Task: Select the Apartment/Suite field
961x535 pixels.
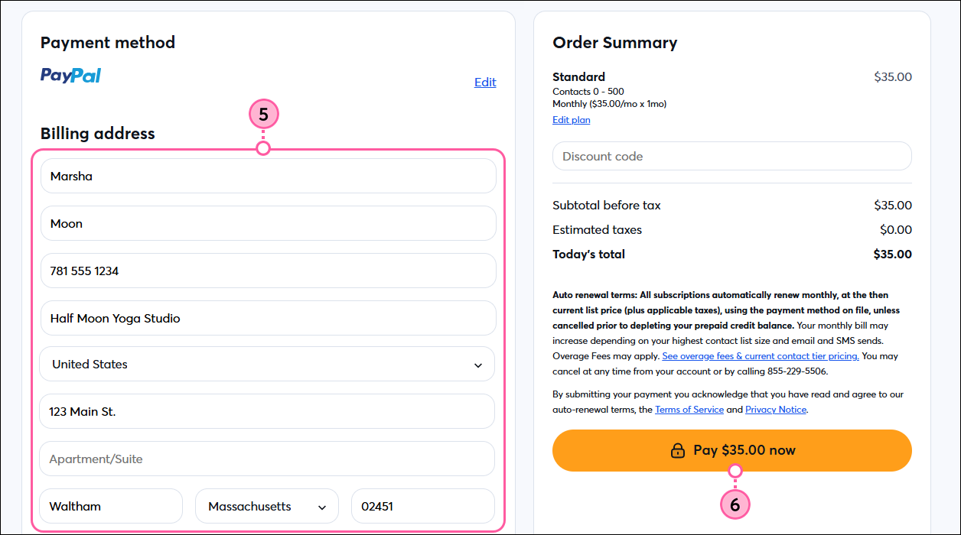Action: pos(266,459)
